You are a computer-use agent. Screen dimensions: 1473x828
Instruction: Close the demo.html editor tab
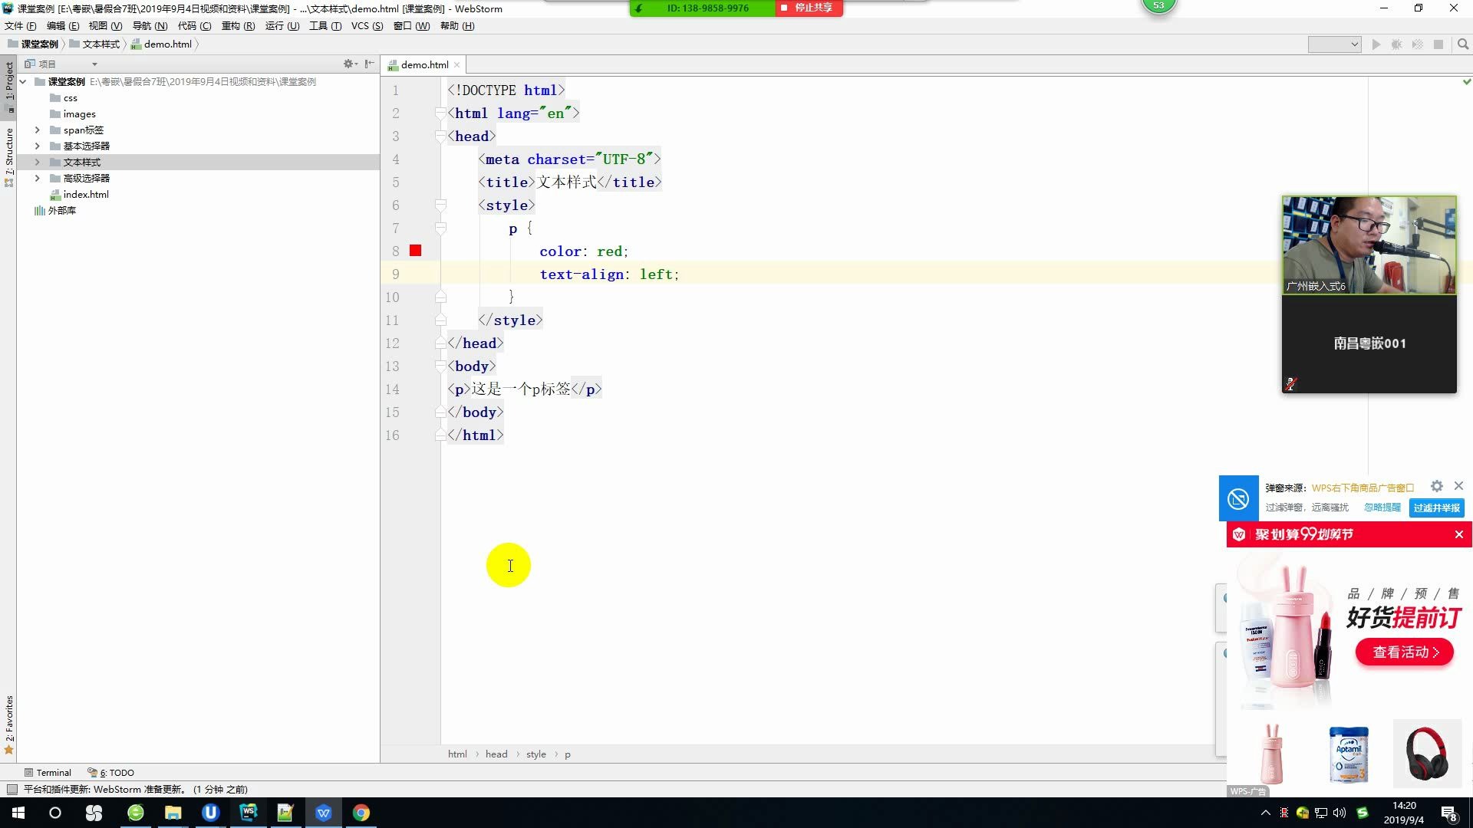(457, 65)
